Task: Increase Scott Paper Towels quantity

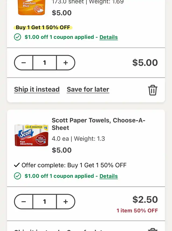Action: (66, 202)
